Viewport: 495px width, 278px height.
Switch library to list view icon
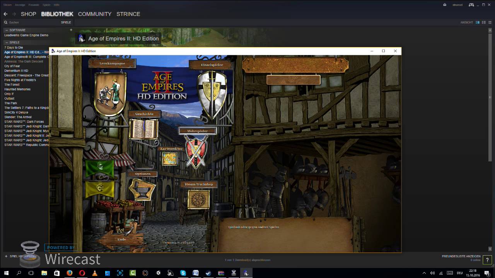484,22
